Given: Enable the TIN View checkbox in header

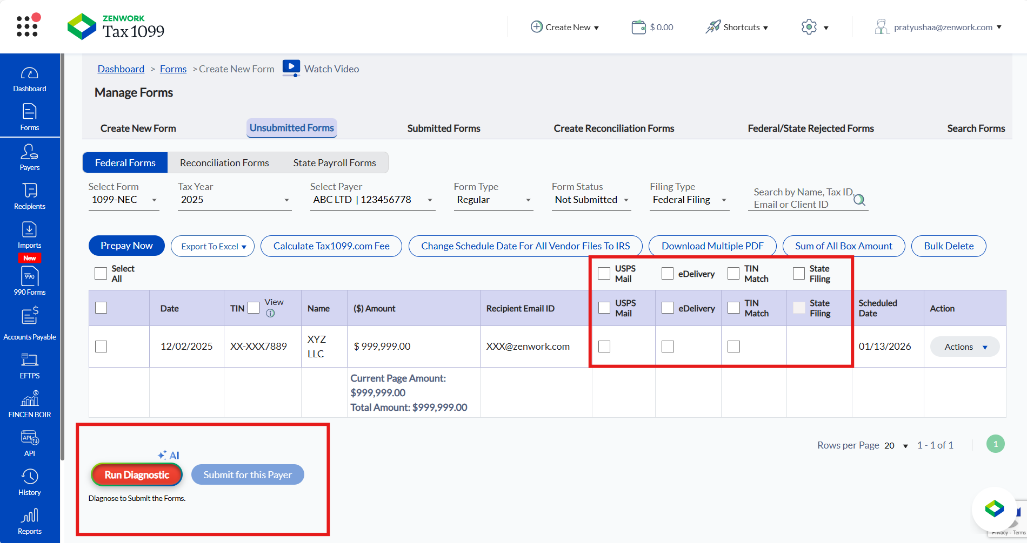Looking at the screenshot, I should (x=254, y=308).
